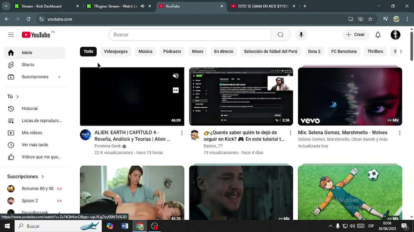Reload the page in Chrome
414x232 pixels.
tap(28, 19)
